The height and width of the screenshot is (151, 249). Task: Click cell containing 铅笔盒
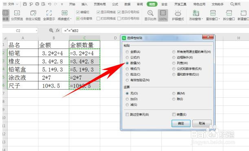click(x=23, y=69)
